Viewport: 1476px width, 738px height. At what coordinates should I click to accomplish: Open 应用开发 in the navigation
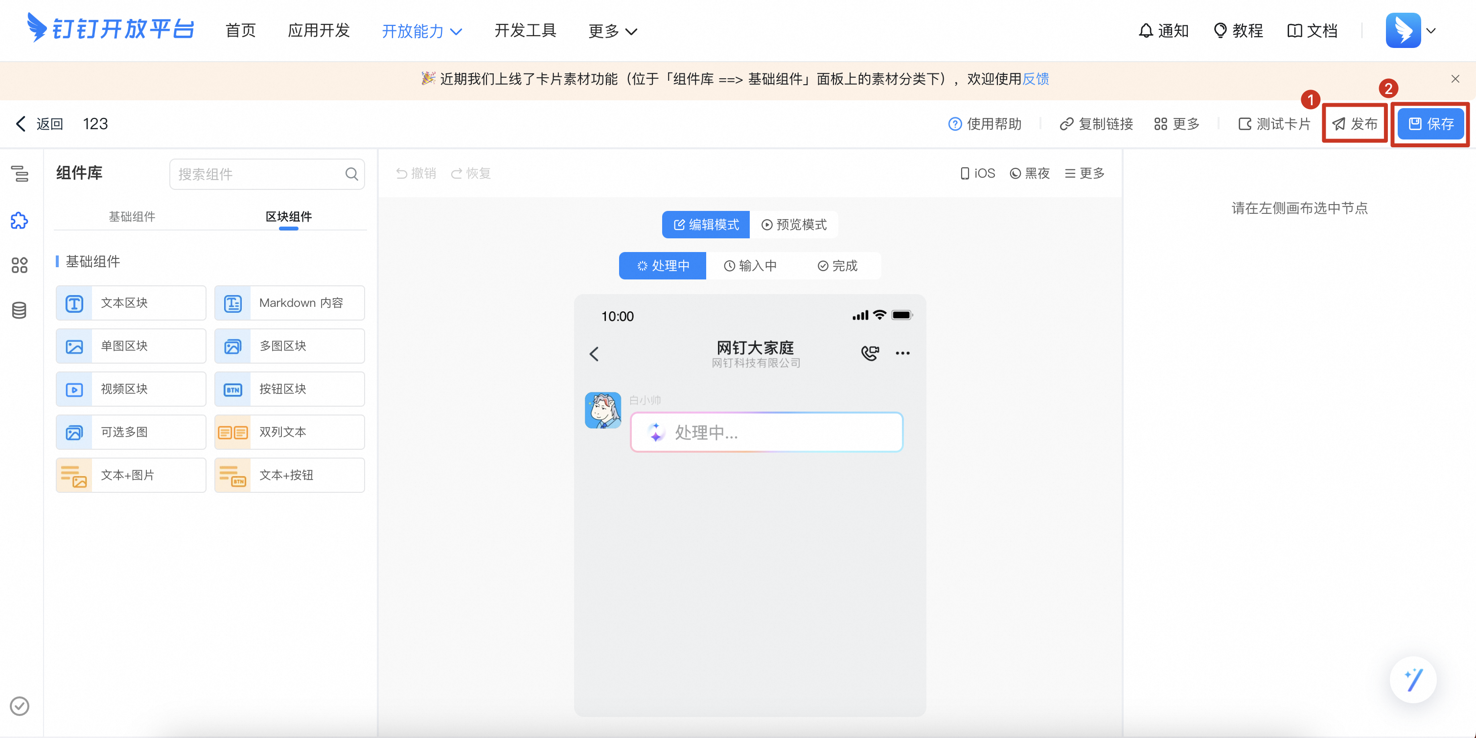pos(319,30)
